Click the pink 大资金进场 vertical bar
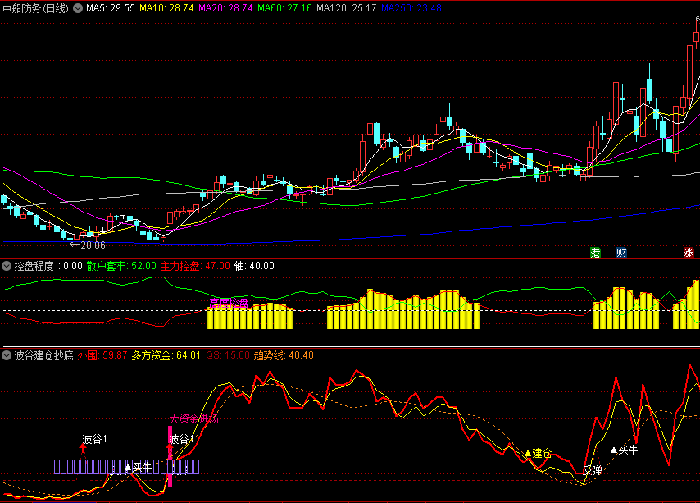Viewport: 700px width, 503px height. point(170,456)
